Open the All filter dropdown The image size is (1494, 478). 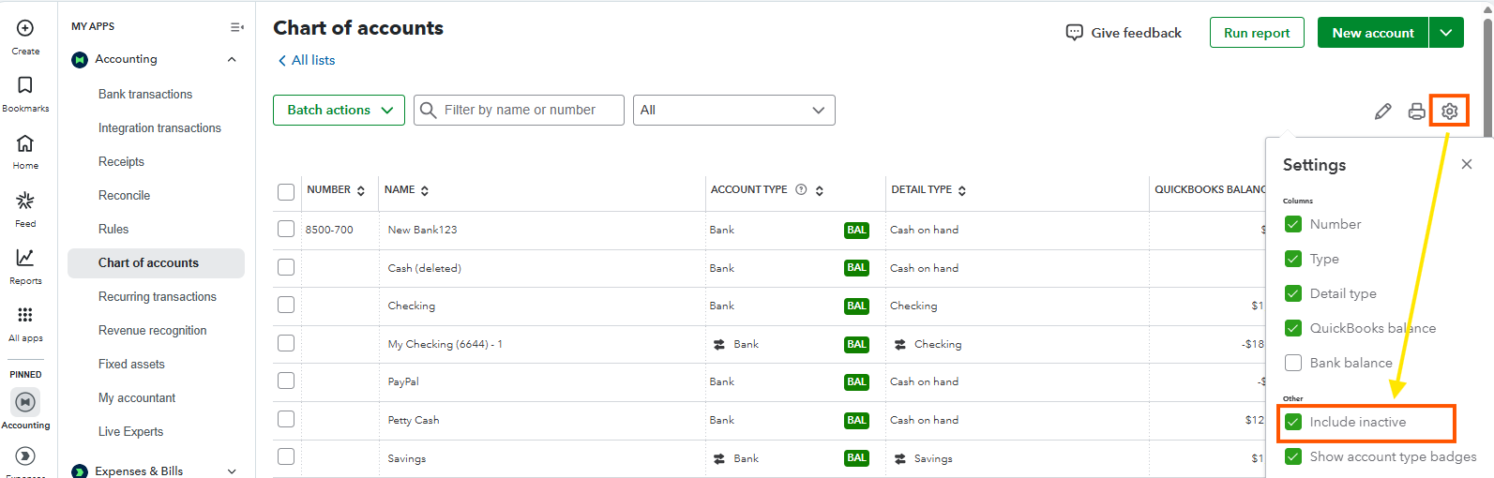[x=733, y=110]
